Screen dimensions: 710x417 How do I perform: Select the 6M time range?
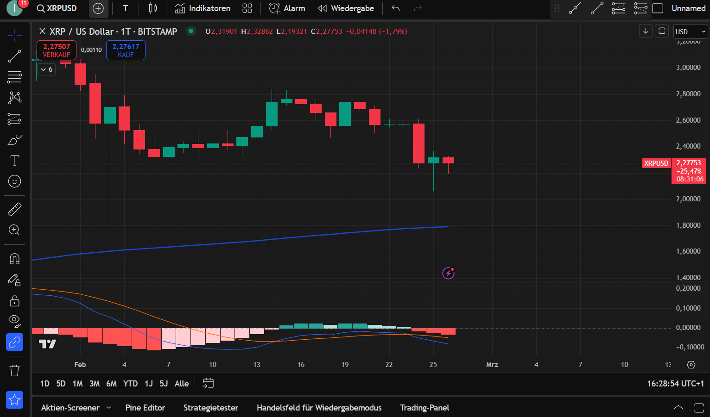pyautogui.click(x=111, y=384)
